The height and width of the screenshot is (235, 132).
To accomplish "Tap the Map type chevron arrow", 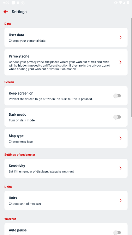I will tap(120, 138).
